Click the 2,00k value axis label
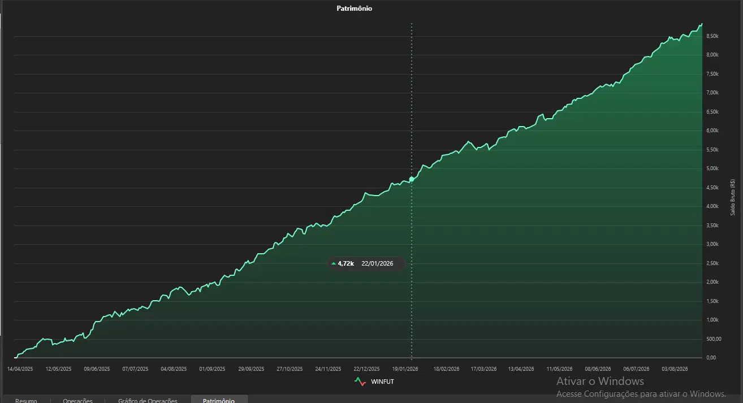 pyautogui.click(x=712, y=282)
